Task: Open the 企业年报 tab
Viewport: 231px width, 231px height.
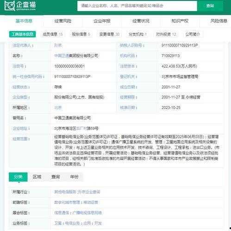Action: 102,21
